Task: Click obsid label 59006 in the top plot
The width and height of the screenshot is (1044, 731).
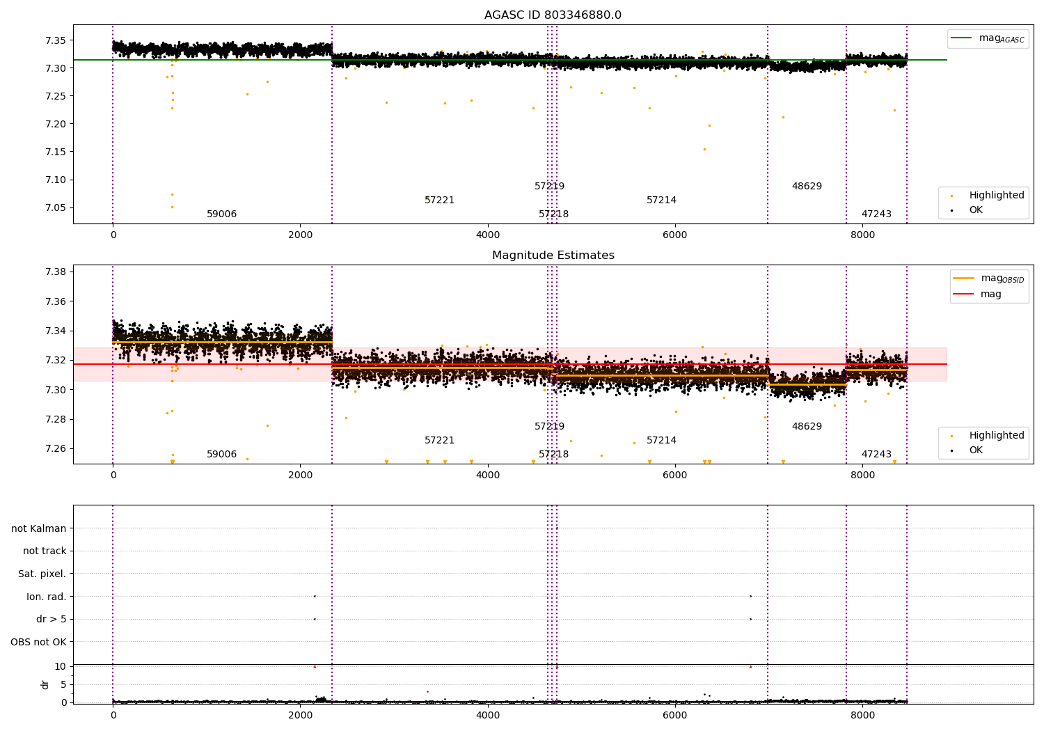Action: tap(221, 214)
